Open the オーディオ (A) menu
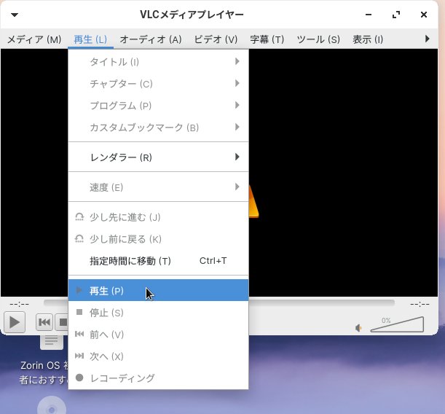 tap(151, 39)
